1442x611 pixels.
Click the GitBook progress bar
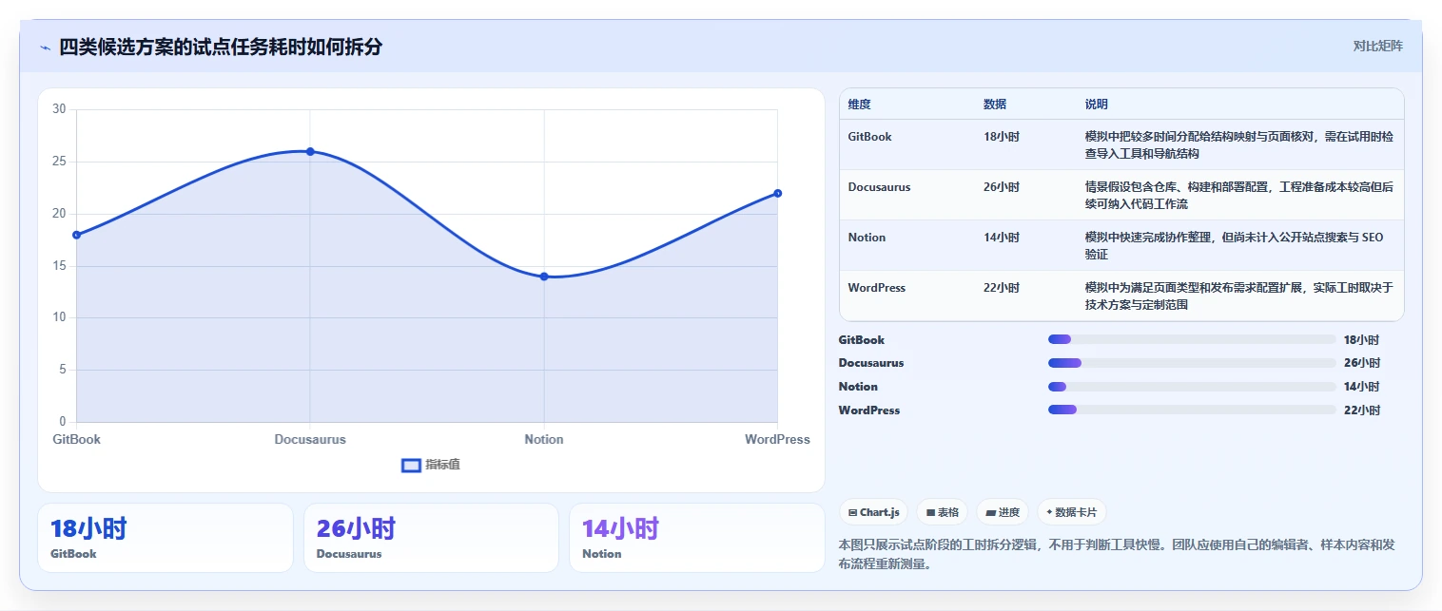coord(1192,339)
